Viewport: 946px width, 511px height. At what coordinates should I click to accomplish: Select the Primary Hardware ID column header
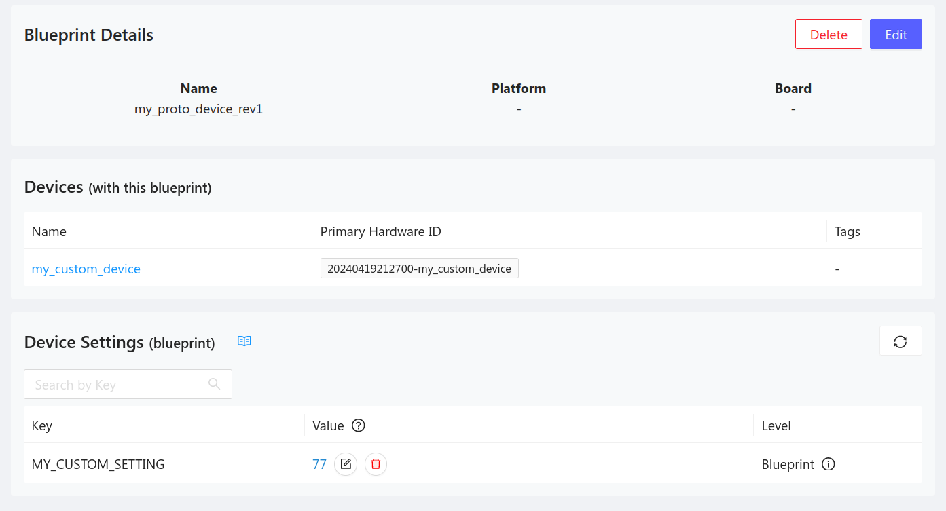pos(380,231)
